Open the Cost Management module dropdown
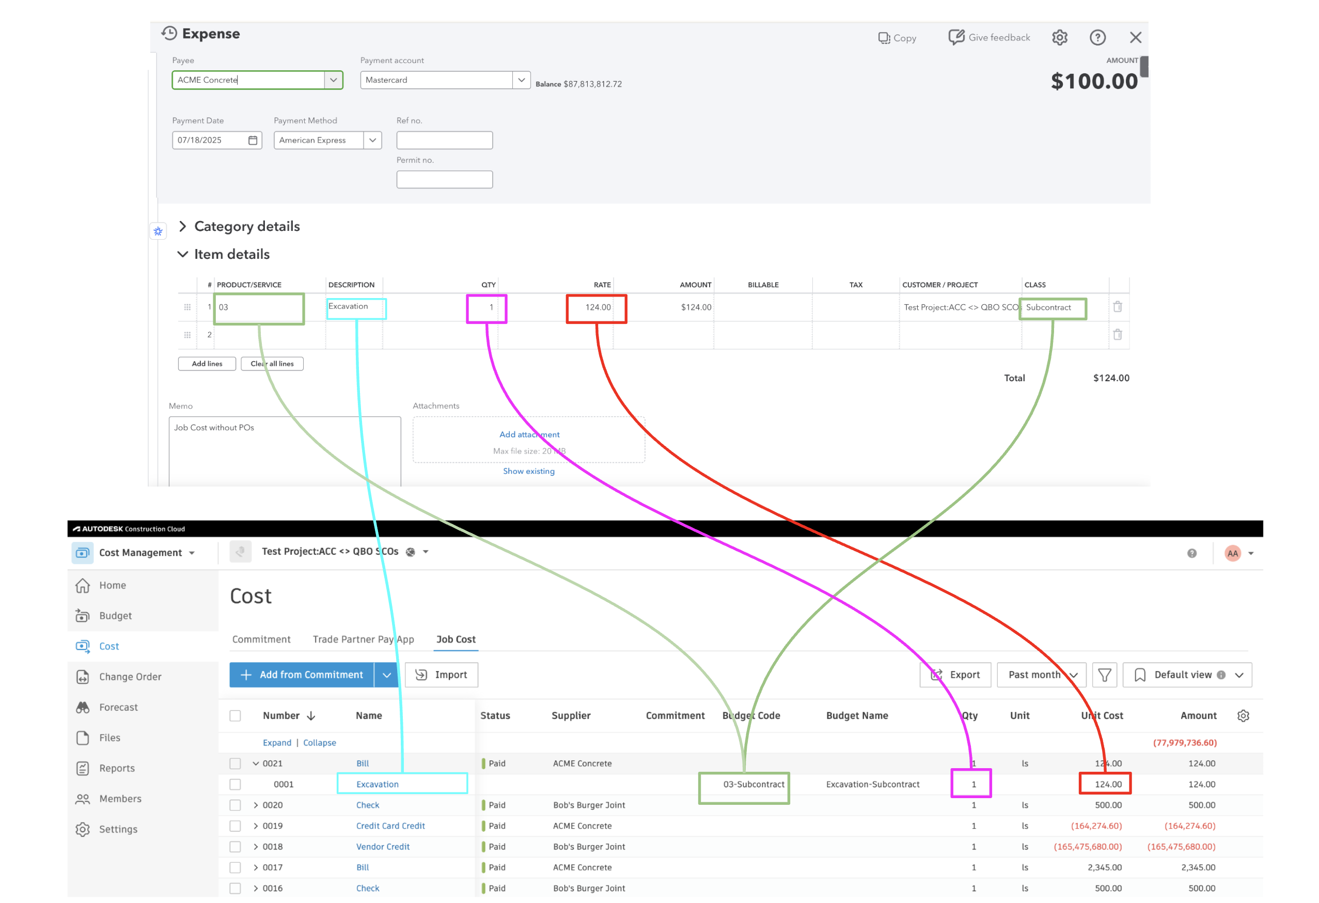The width and height of the screenshot is (1319, 903). 192,553
